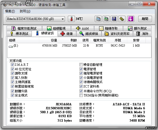Toggle the 主機保護區 checkbox
Image resolution: width=158 pixels, height=130 pixels.
(x=12, y=82)
